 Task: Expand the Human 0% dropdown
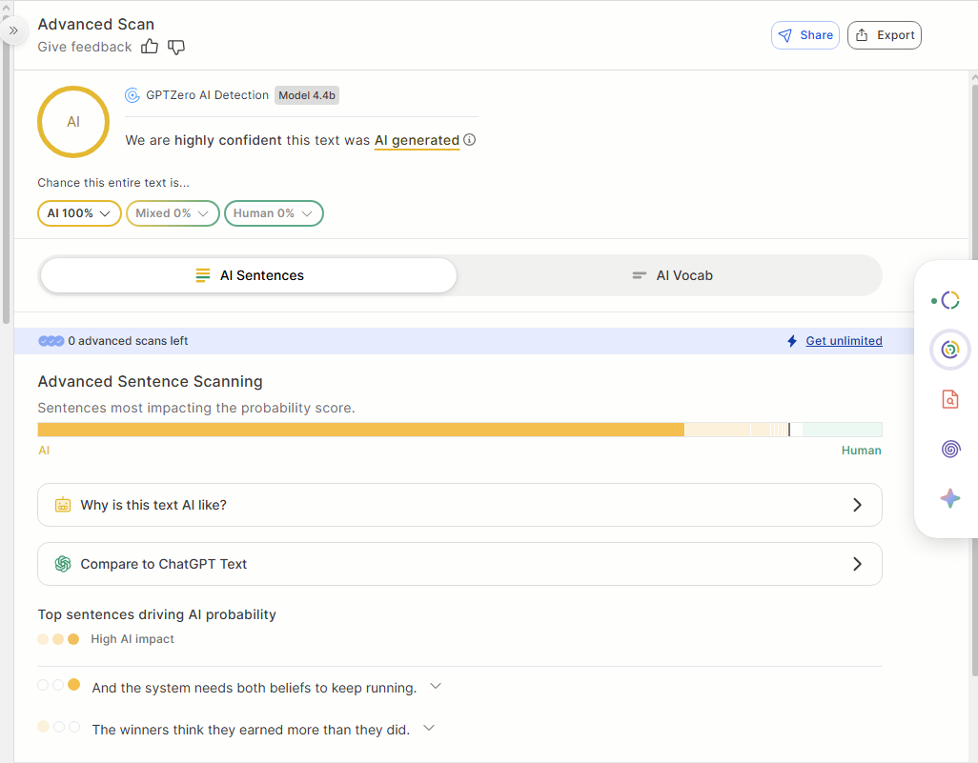coord(274,213)
